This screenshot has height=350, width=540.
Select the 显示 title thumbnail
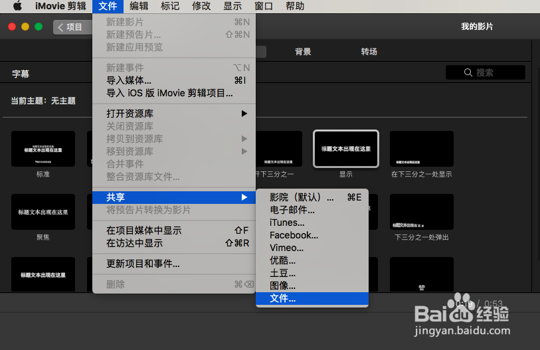coord(346,149)
